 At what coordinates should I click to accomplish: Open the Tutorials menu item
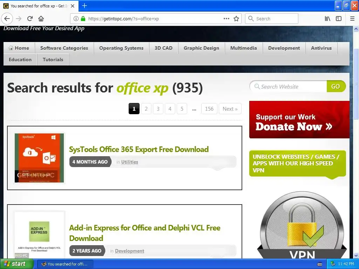(53, 60)
